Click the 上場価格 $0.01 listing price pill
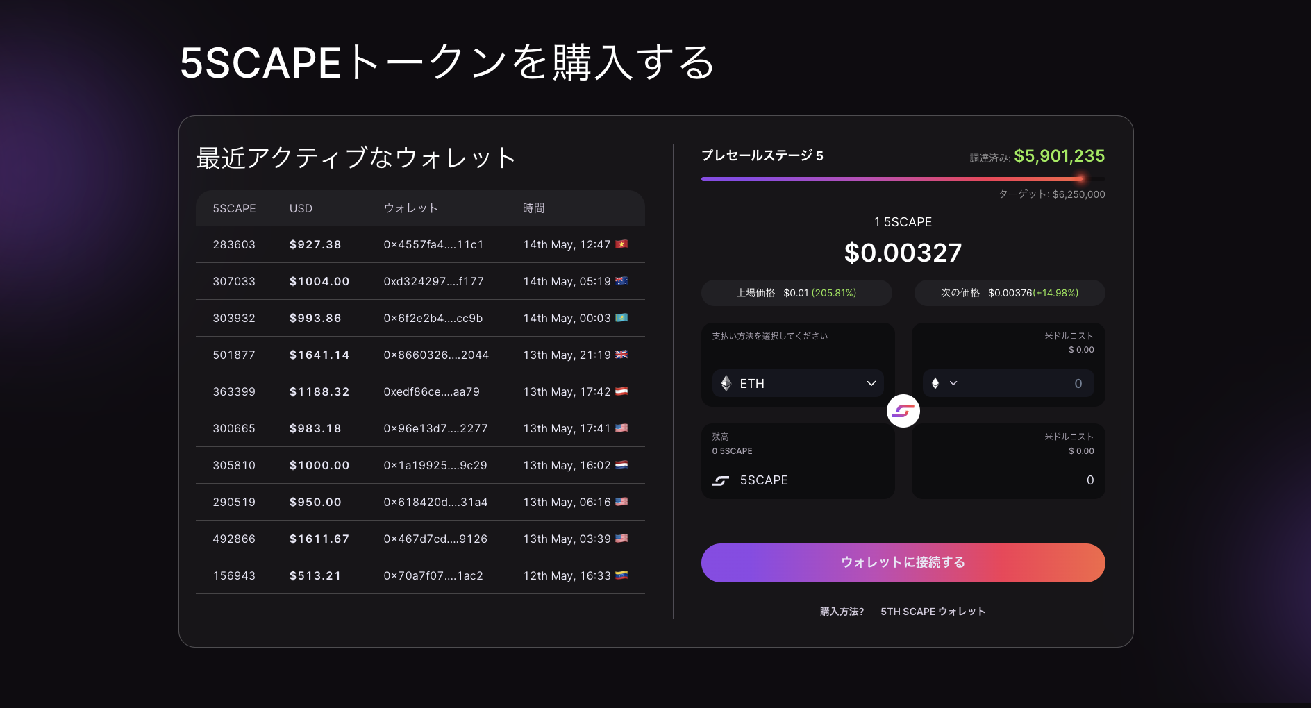1311x708 pixels. [796, 293]
